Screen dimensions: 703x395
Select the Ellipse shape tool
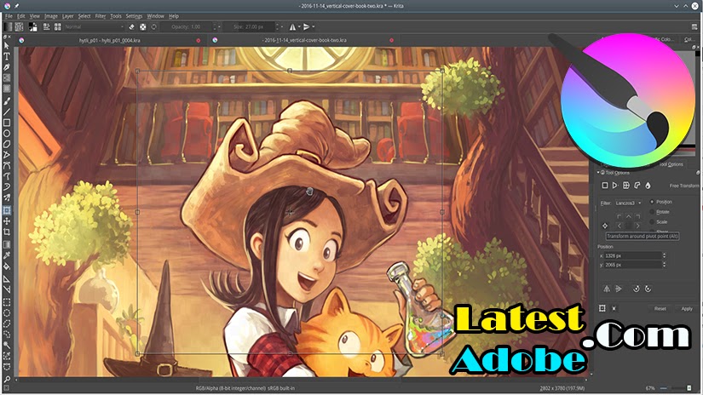[7, 134]
